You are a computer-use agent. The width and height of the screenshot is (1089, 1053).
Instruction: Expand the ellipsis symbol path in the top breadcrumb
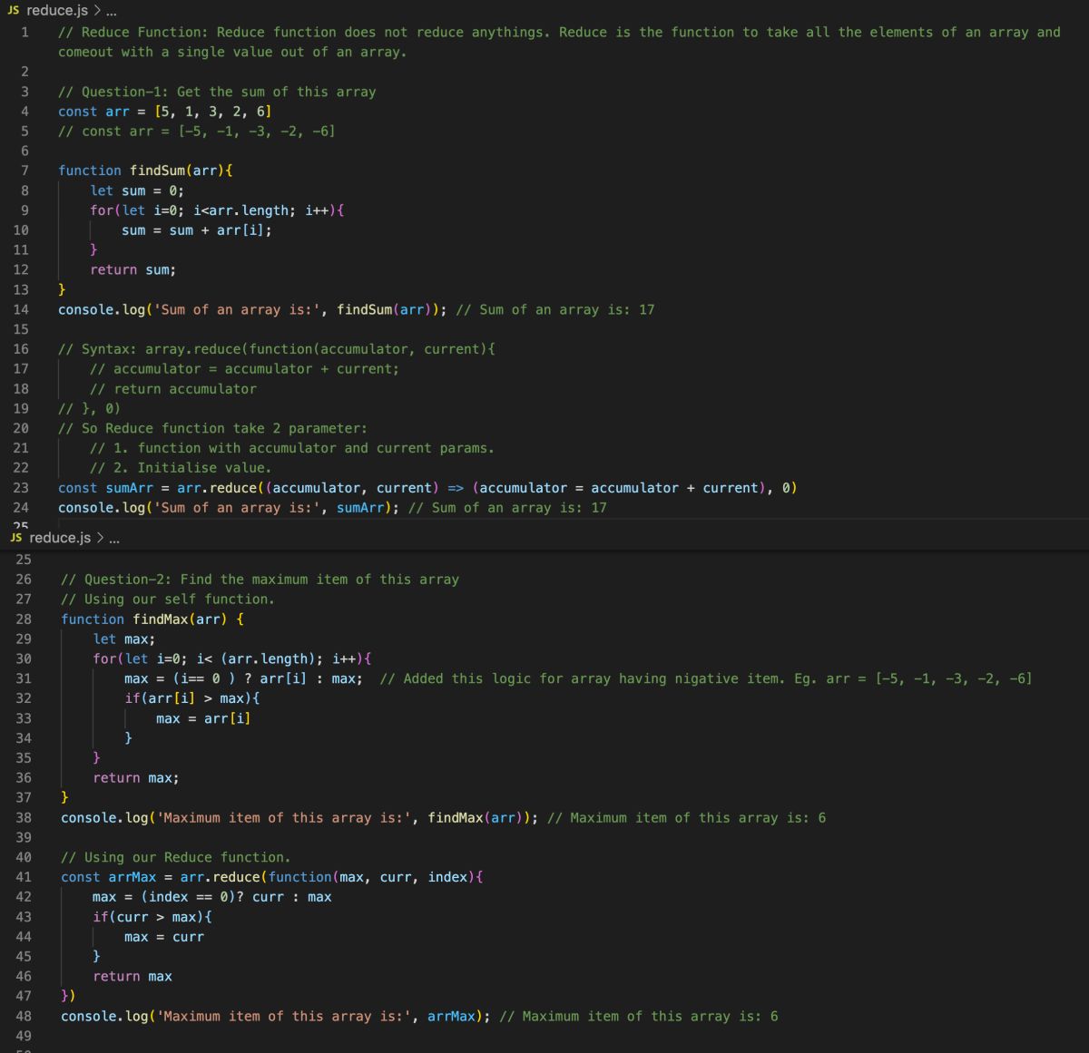coord(111,12)
